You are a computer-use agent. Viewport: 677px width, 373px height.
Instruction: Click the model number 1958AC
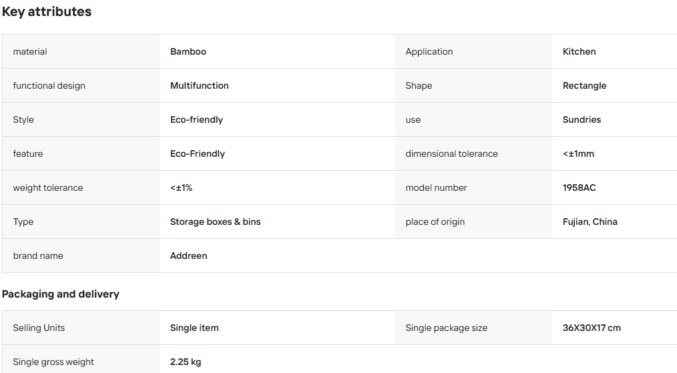point(579,188)
